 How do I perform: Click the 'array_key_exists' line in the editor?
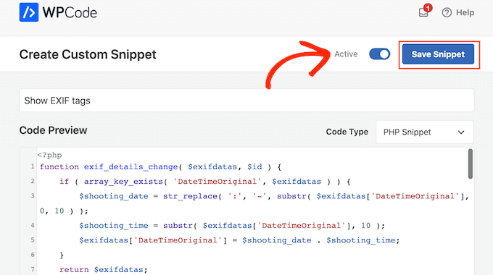[x=205, y=182]
